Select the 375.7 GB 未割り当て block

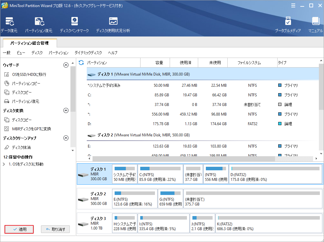pos(253,198)
